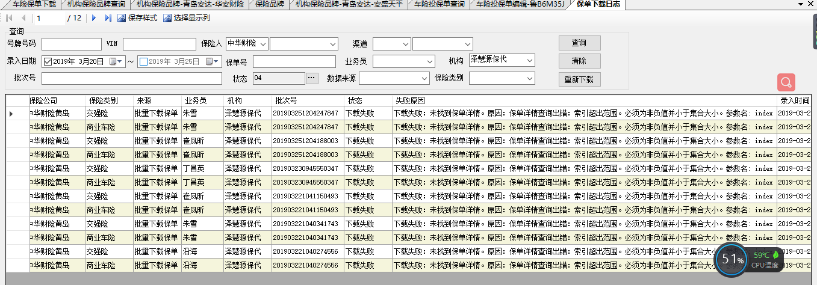Click the 机构保险品牌-青岛安达-安盛天平 tab
Viewport: 817px width, 285px height.
pos(349,5)
